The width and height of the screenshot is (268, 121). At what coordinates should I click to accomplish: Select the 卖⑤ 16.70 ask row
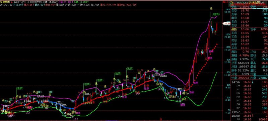coord(250,11)
